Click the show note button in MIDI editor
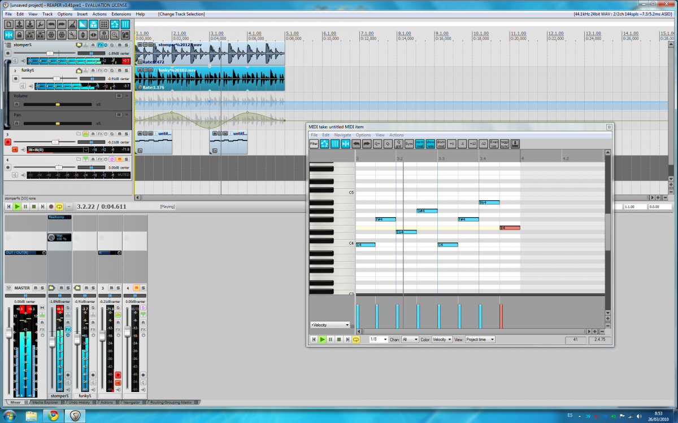The height and width of the screenshot is (423, 678). [430, 144]
